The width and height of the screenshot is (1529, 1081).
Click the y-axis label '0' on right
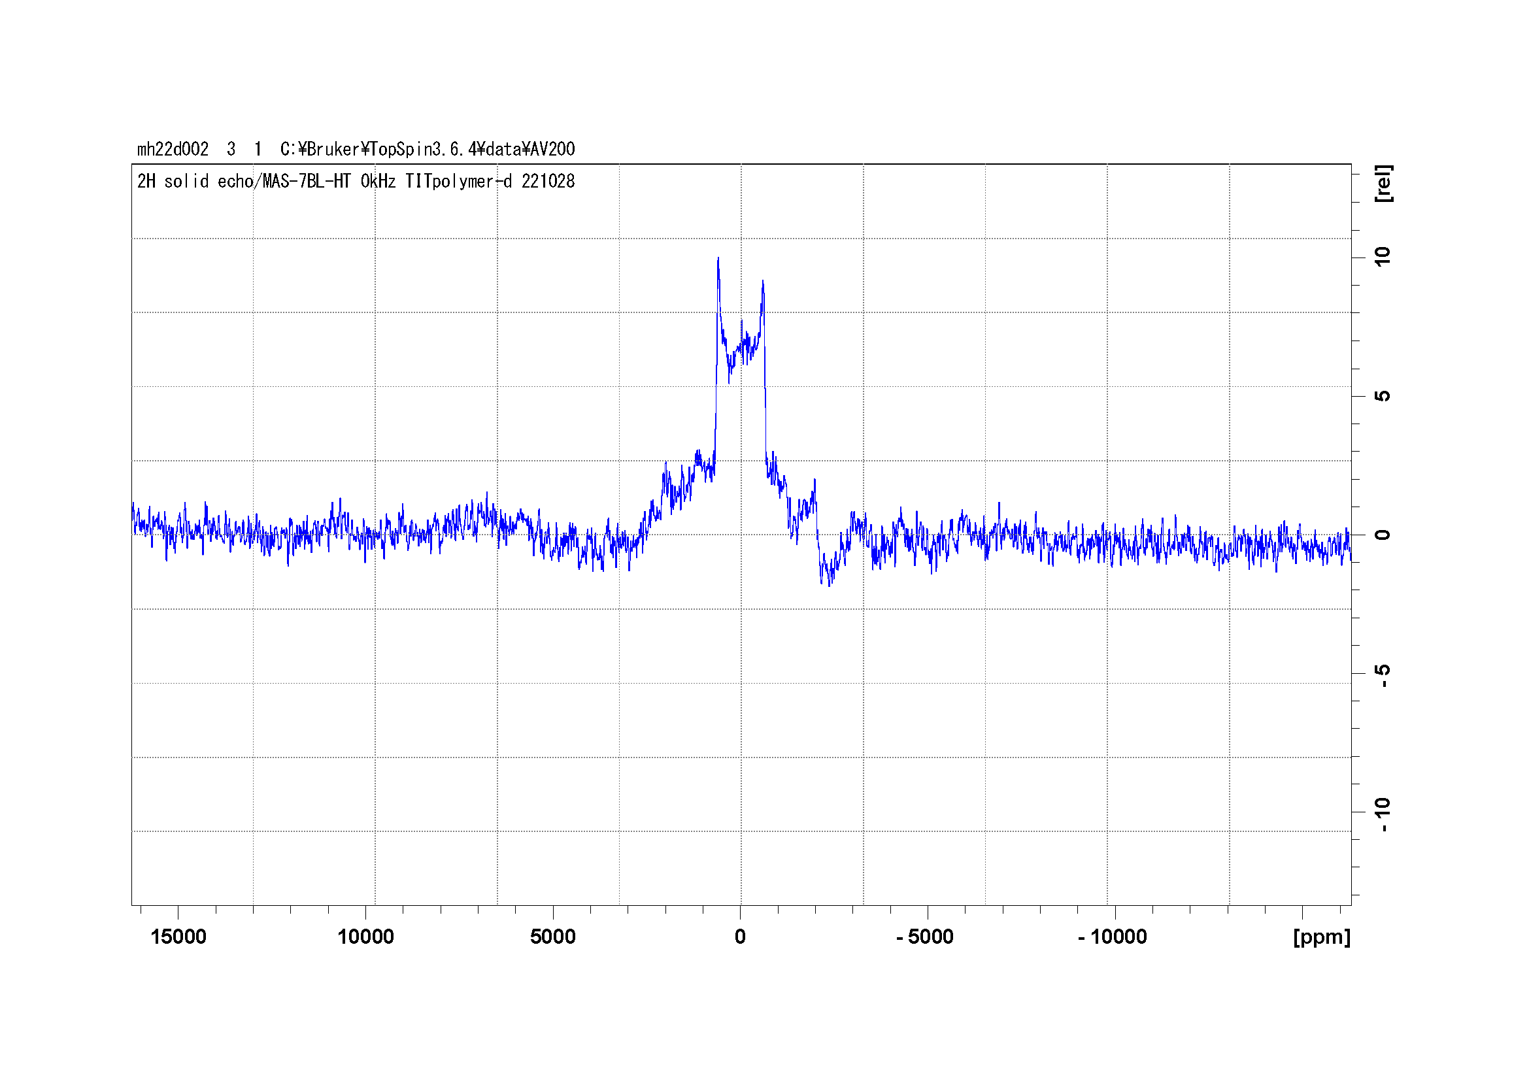tap(1383, 535)
